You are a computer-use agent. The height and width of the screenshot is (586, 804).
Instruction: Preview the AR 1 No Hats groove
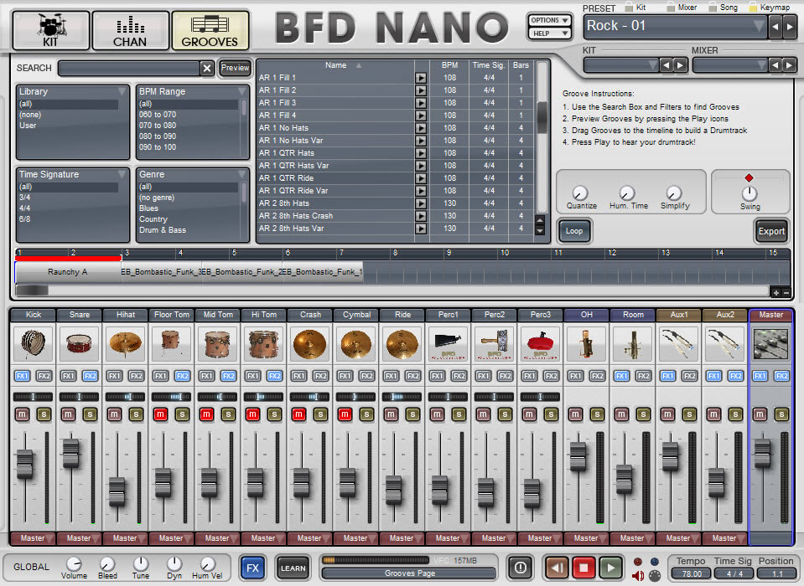point(421,128)
